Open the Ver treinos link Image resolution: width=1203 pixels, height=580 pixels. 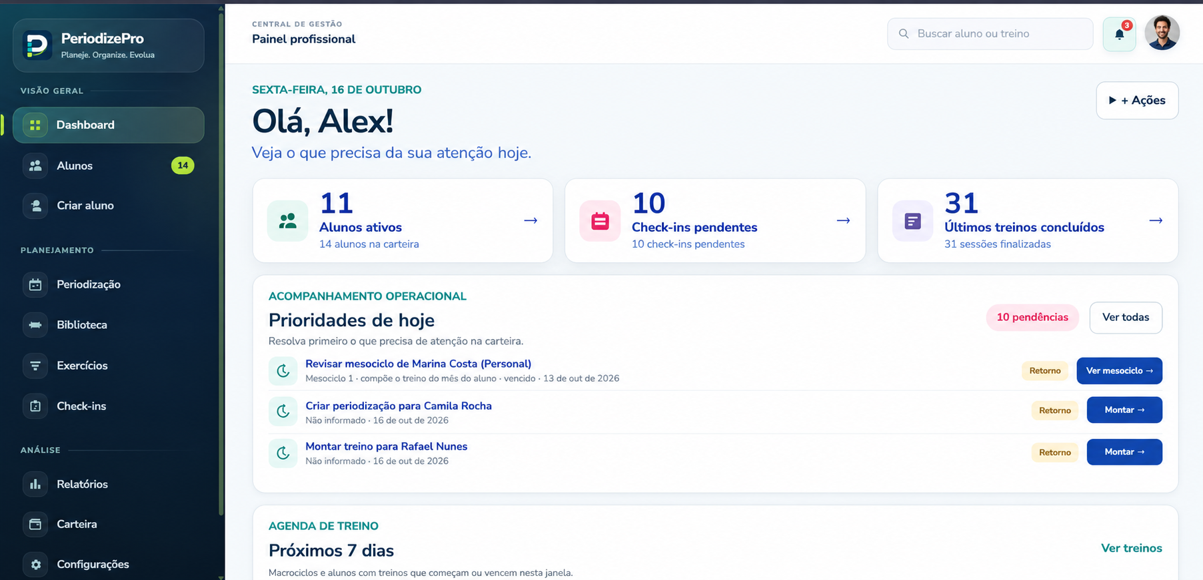(x=1131, y=548)
